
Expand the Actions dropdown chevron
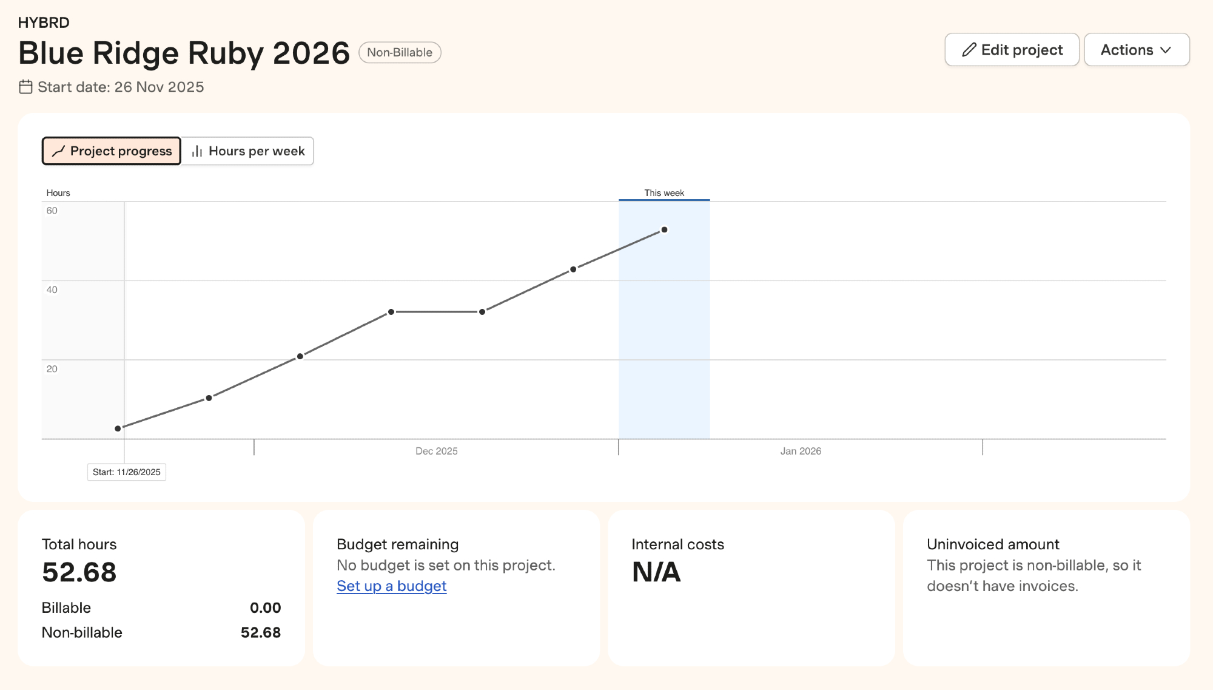1166,50
